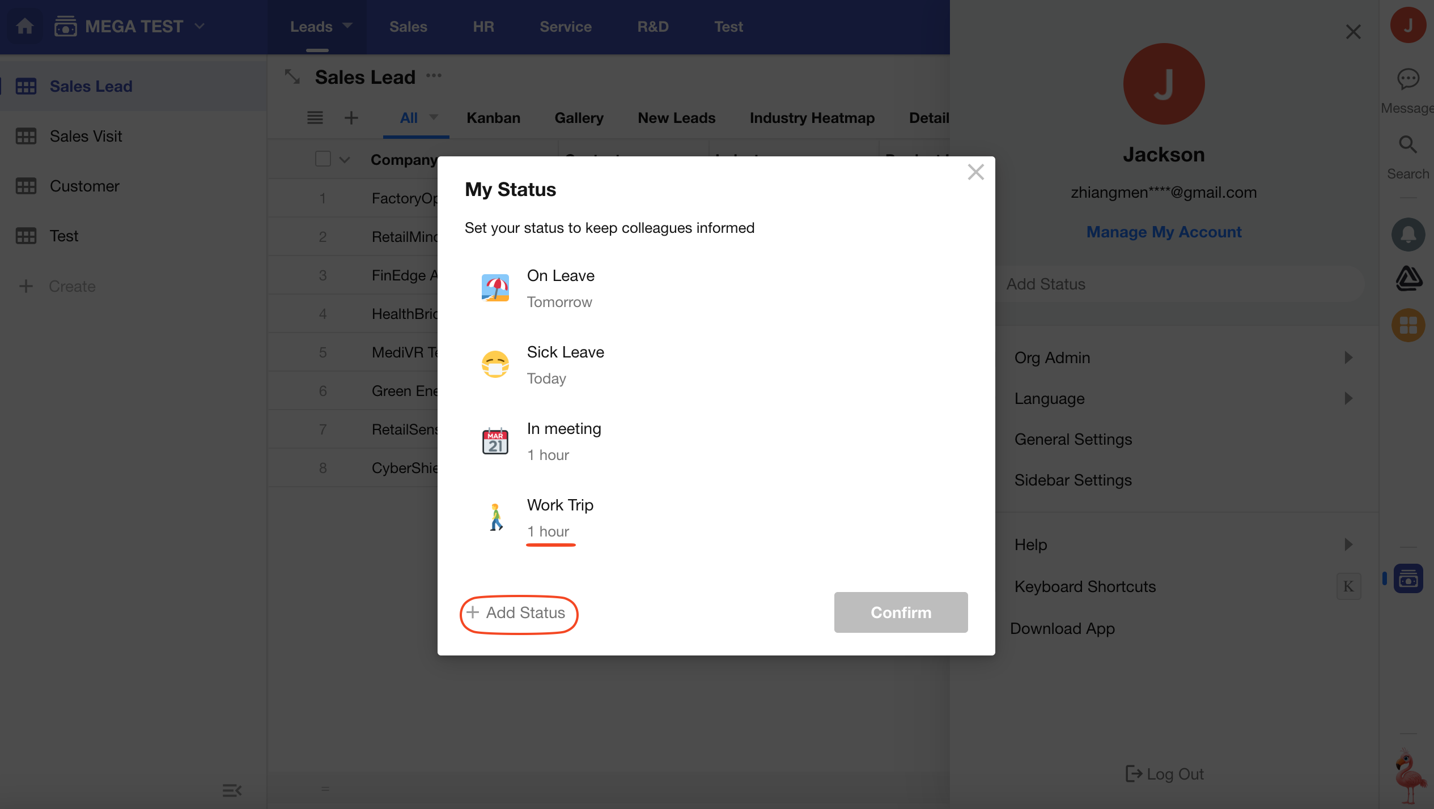Expand the MEGA TEST workspace dropdown
The image size is (1434, 809).
point(200,26)
